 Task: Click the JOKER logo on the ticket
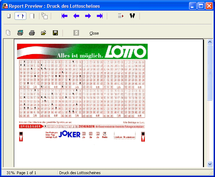point(70,134)
